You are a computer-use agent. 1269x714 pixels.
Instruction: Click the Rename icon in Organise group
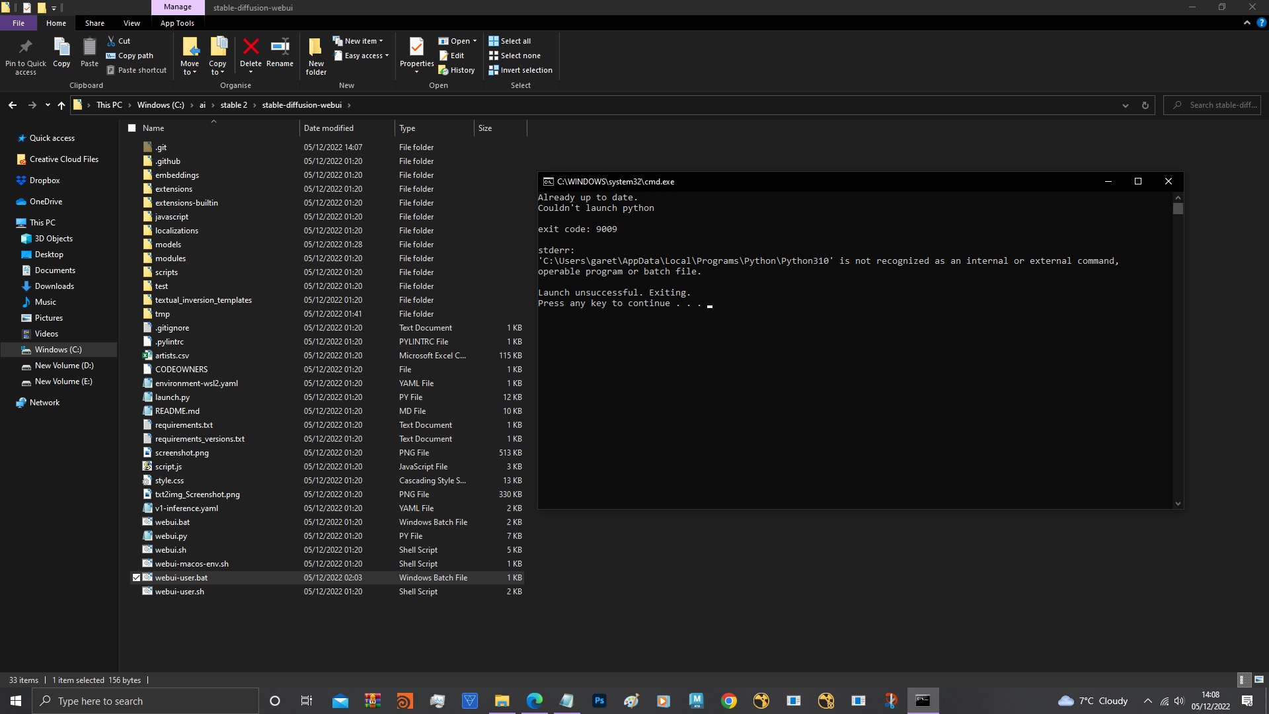(280, 47)
